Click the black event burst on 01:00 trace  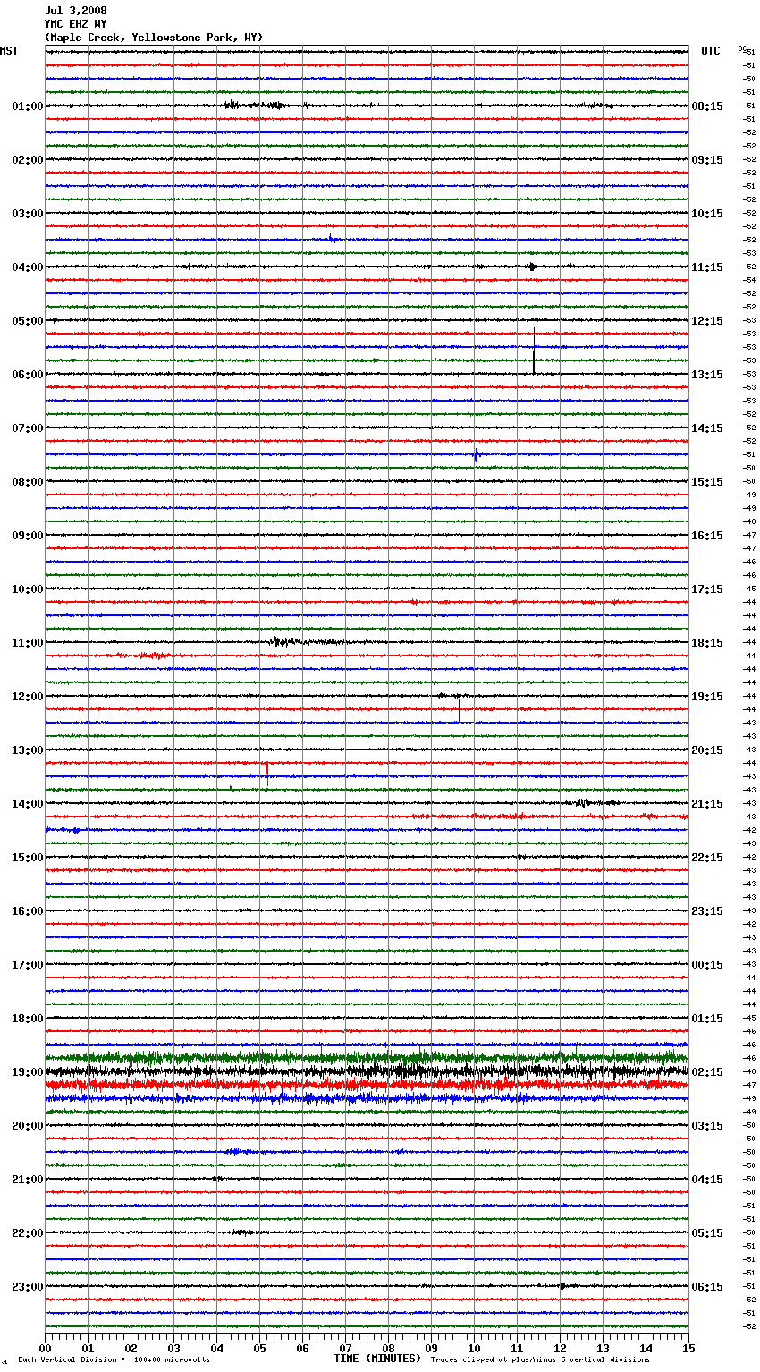point(255,106)
